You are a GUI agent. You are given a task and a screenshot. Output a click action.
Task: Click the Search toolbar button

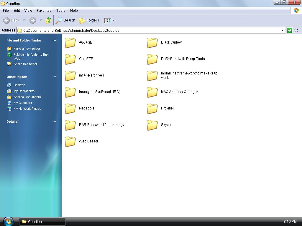click(x=65, y=20)
